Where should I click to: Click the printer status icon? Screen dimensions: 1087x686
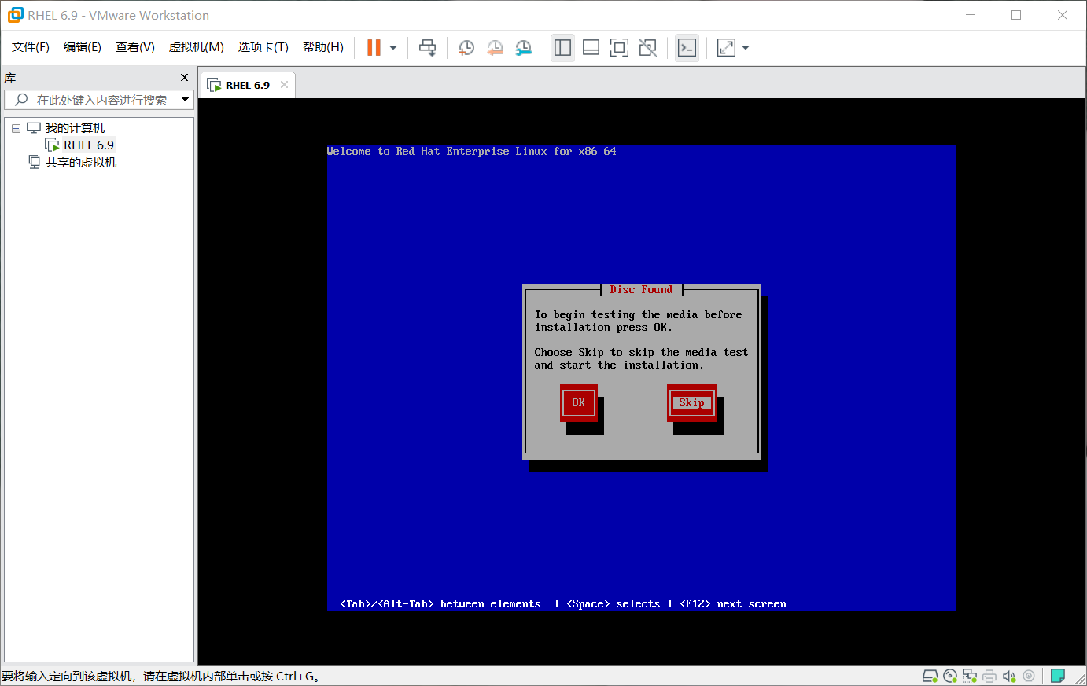point(989,676)
